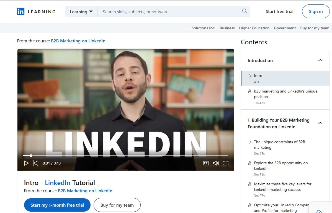
Task: Toggle closed captions on the video
Action: coord(205,163)
